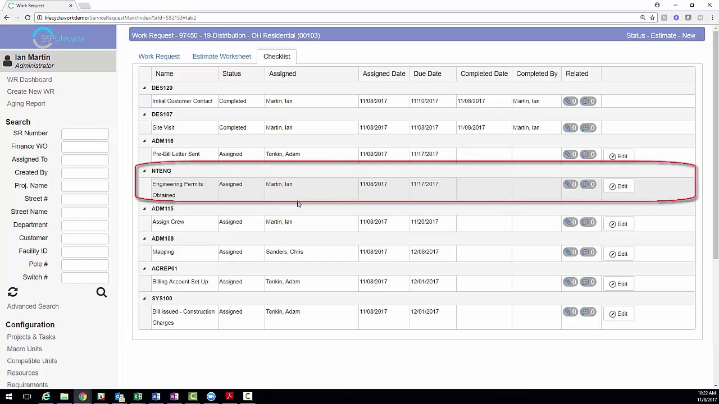Click comment icon in Assign Crew row
Viewport: 719px width, 404px height.
click(588, 222)
